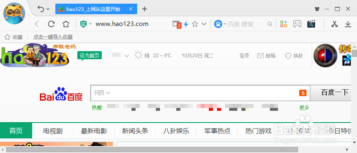Click the 登录 login link
The image size is (357, 153).
pyautogui.click(x=244, y=56)
